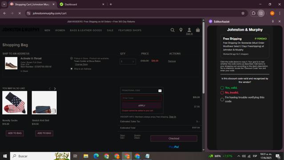This screenshot has width=284, height=160.
Task: Add Stretch Knit Belt to bag
Action: point(44,133)
